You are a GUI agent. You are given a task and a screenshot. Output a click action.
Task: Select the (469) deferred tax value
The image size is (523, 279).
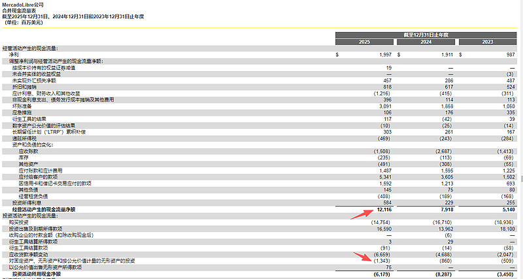click(384, 139)
